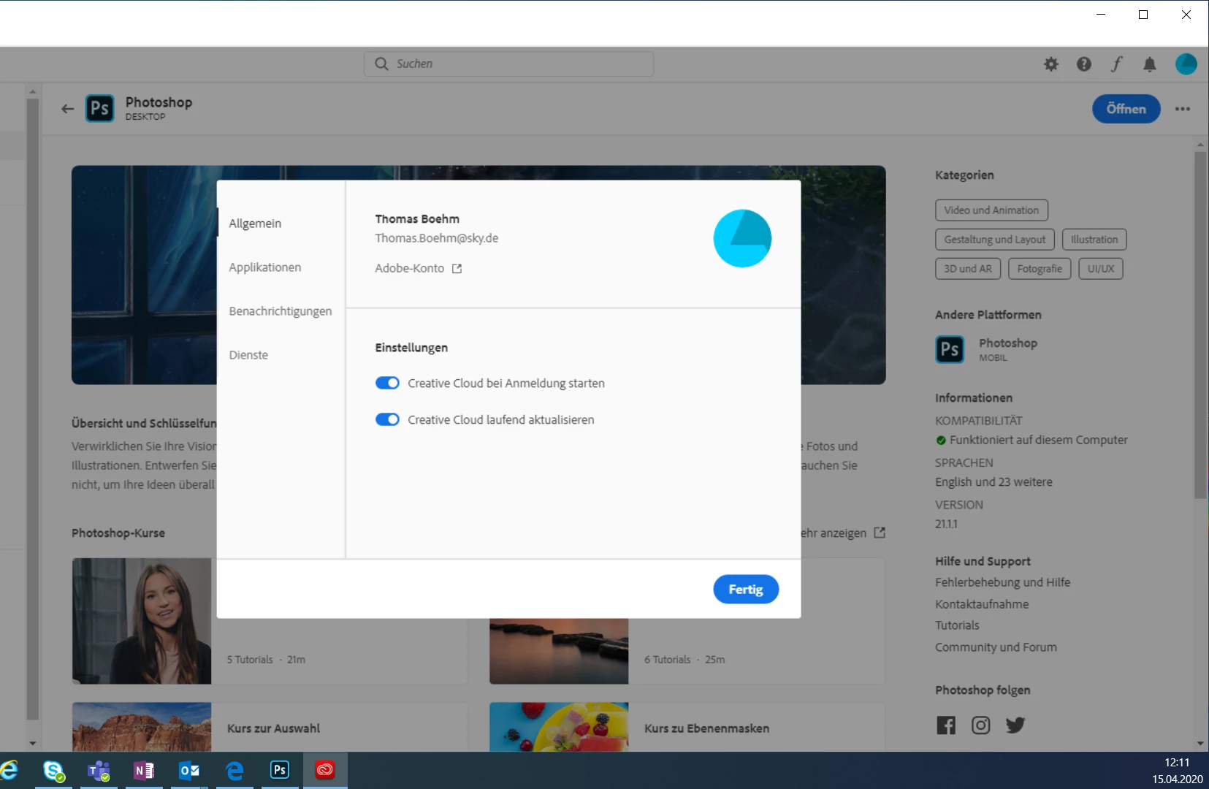Click the left sidebar scrollbar down arrow
Image resolution: width=1209 pixels, height=789 pixels.
tap(32, 743)
